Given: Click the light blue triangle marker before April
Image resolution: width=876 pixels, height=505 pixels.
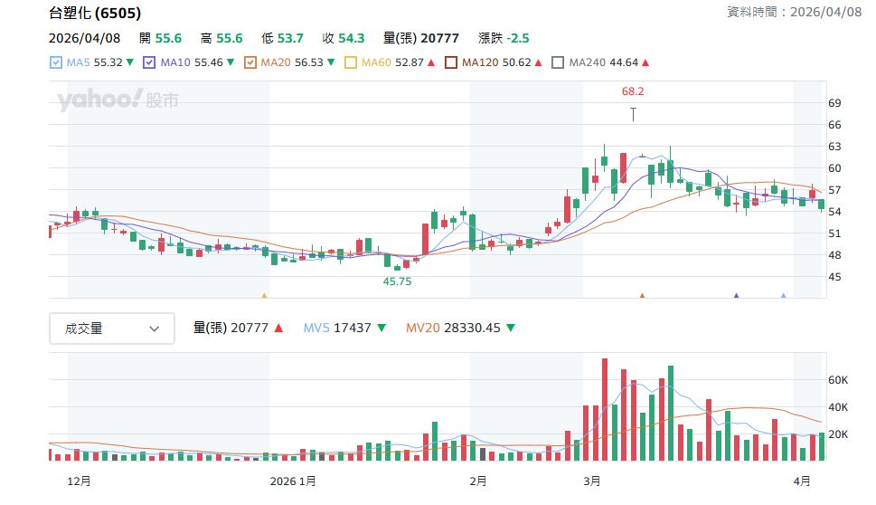Looking at the screenshot, I should [783, 295].
